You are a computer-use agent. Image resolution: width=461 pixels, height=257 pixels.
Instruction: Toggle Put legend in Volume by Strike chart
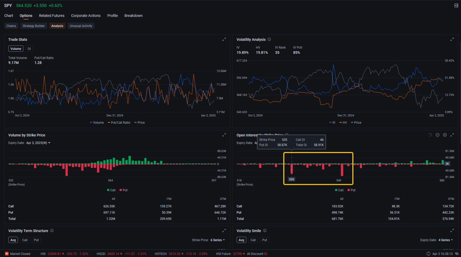(124, 190)
